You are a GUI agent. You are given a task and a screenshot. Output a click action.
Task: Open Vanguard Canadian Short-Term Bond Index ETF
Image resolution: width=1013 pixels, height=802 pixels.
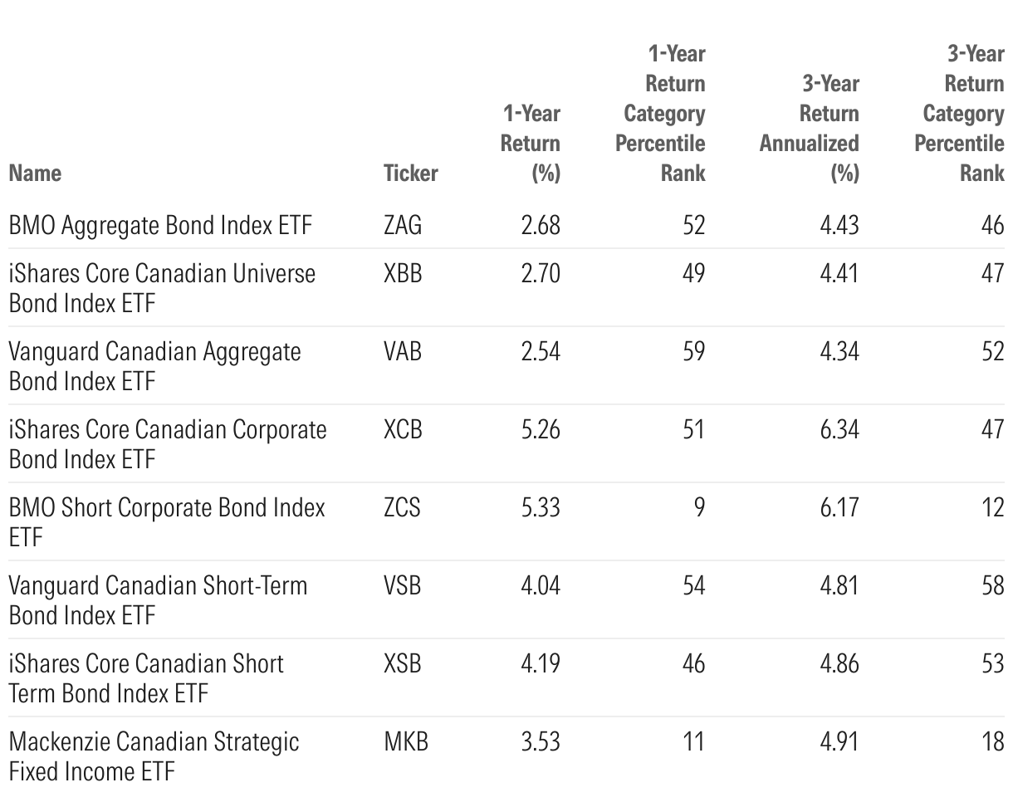158,599
